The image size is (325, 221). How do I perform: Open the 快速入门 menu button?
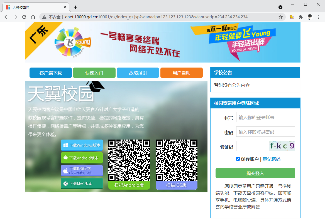pyautogui.click(x=94, y=73)
